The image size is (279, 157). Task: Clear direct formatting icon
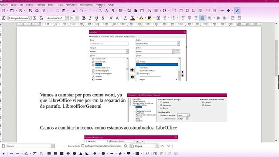125,18
